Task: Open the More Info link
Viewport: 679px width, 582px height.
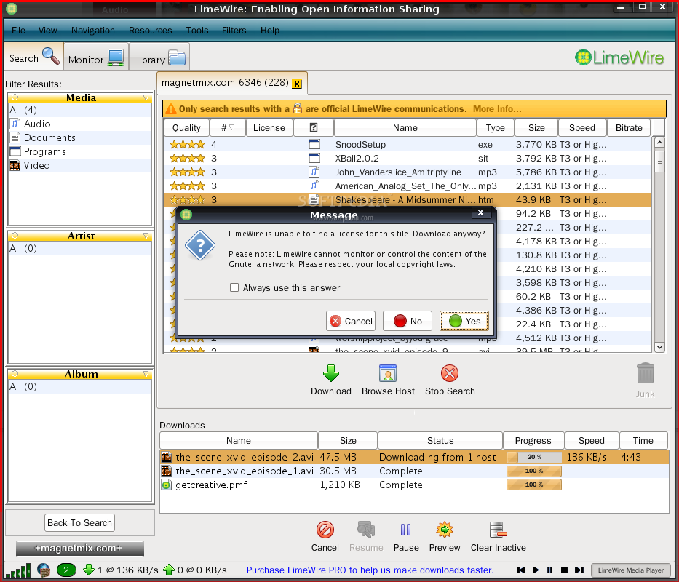Action: tap(496, 109)
